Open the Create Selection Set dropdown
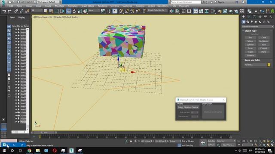The width and height of the screenshot is (275, 154). (157, 10)
